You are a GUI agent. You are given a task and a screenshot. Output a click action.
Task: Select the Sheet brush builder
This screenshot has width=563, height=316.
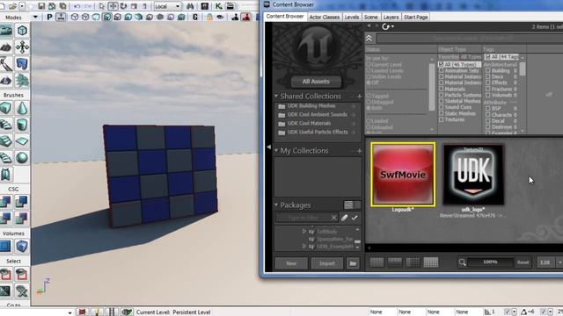coord(22,141)
